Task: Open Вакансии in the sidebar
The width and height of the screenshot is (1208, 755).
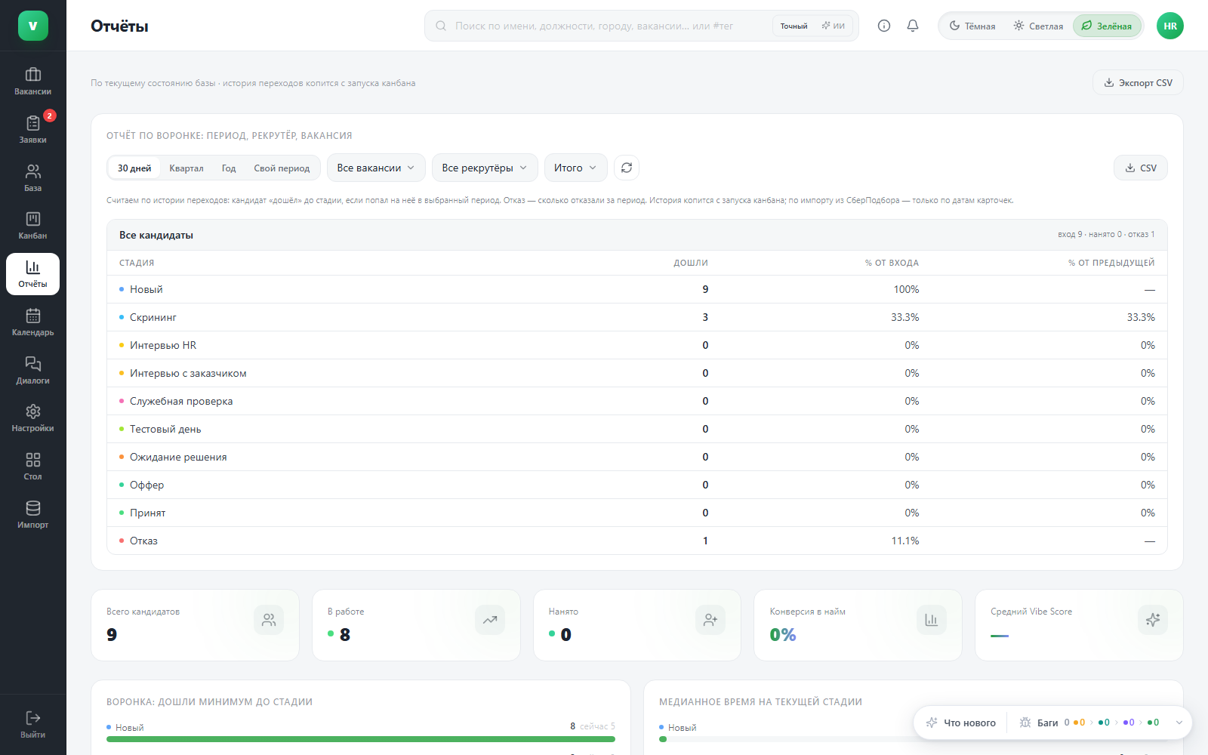Action: click(32, 82)
